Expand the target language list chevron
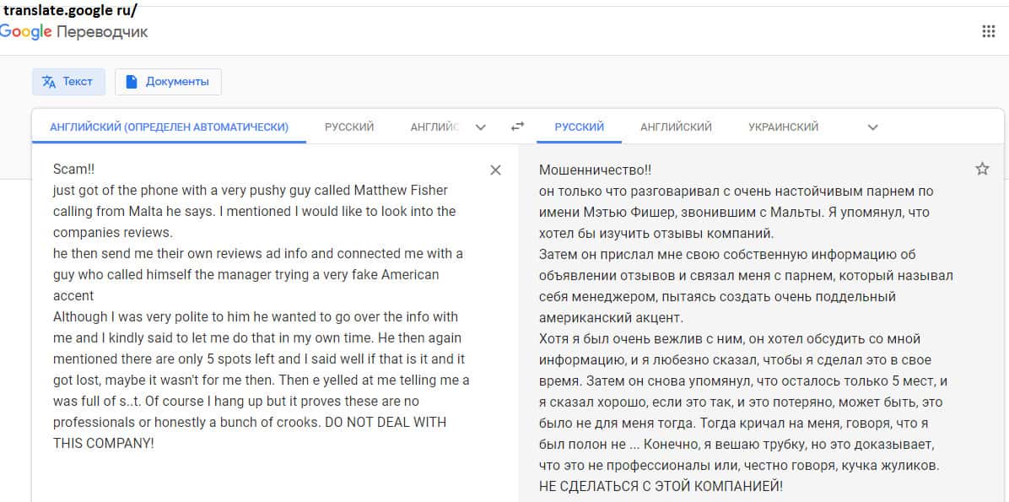The image size is (1009, 502). tap(873, 127)
